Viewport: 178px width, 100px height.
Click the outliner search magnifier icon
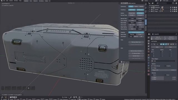(158, 3)
